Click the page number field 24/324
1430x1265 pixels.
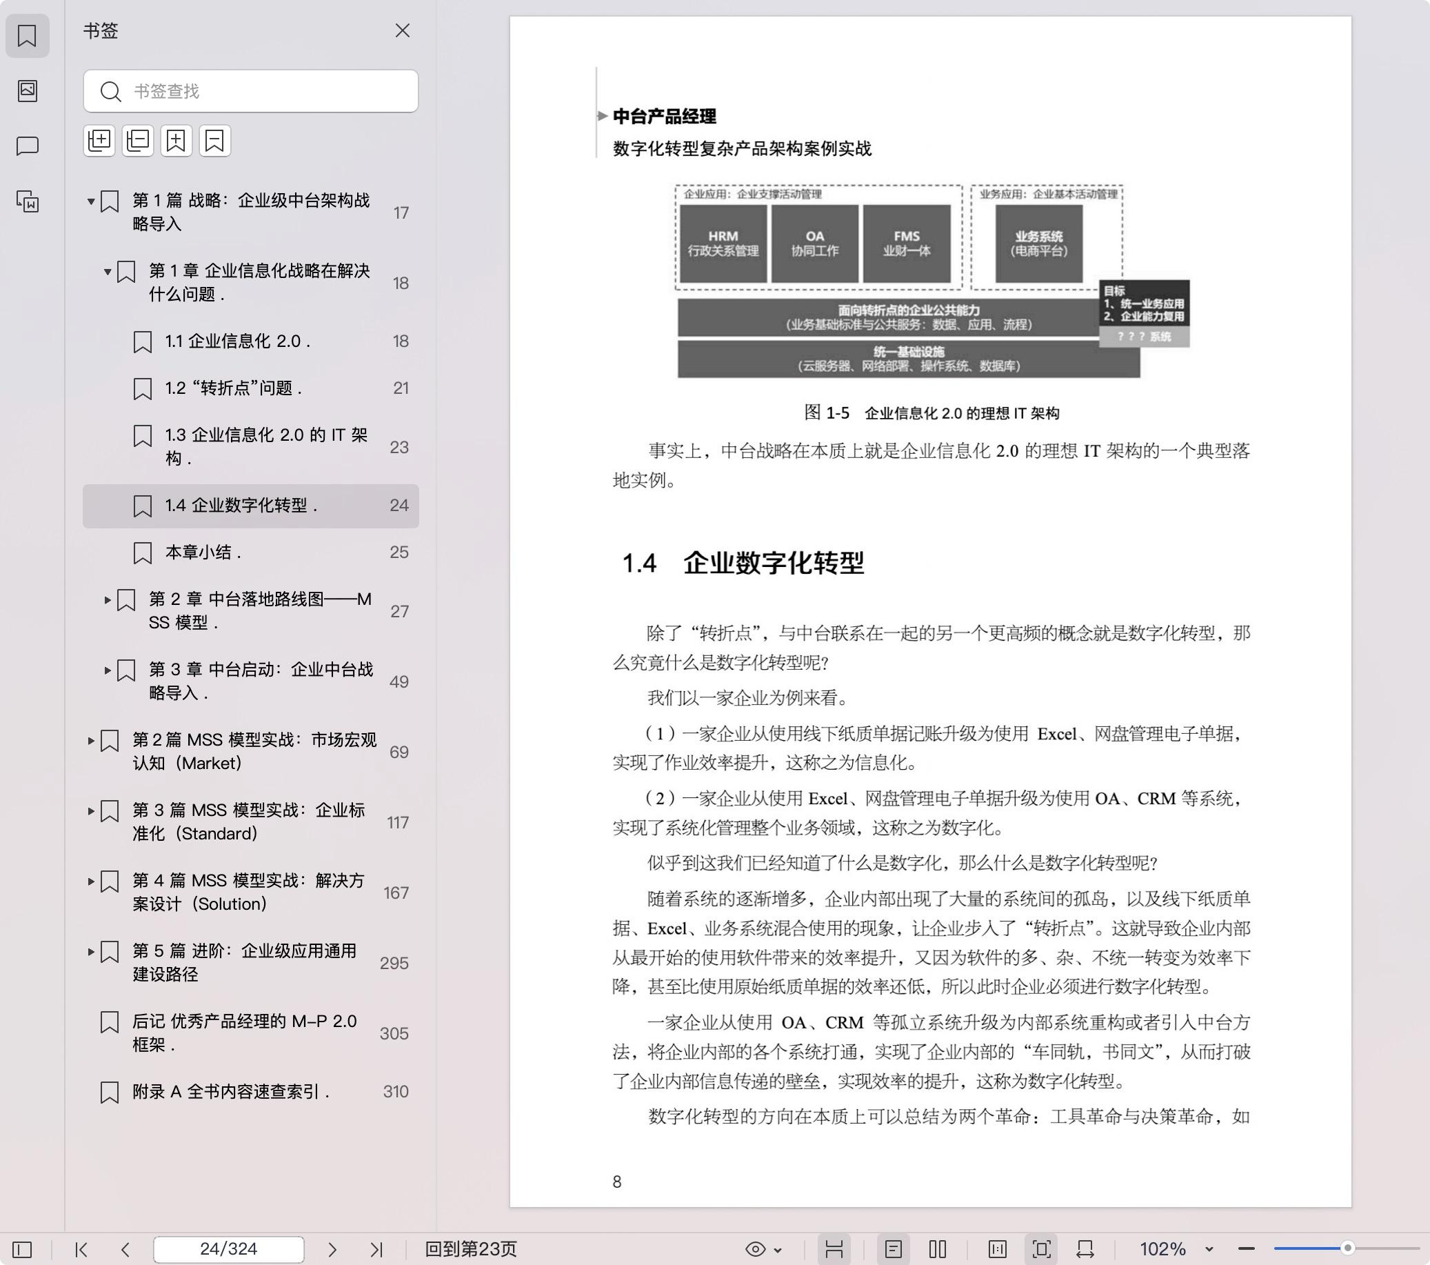point(229,1250)
